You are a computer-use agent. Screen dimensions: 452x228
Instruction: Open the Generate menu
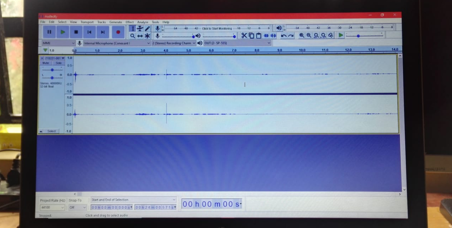[116, 22]
